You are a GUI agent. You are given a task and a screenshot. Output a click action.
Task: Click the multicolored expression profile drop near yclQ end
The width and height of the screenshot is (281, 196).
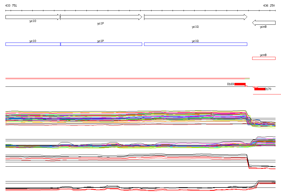249,118
